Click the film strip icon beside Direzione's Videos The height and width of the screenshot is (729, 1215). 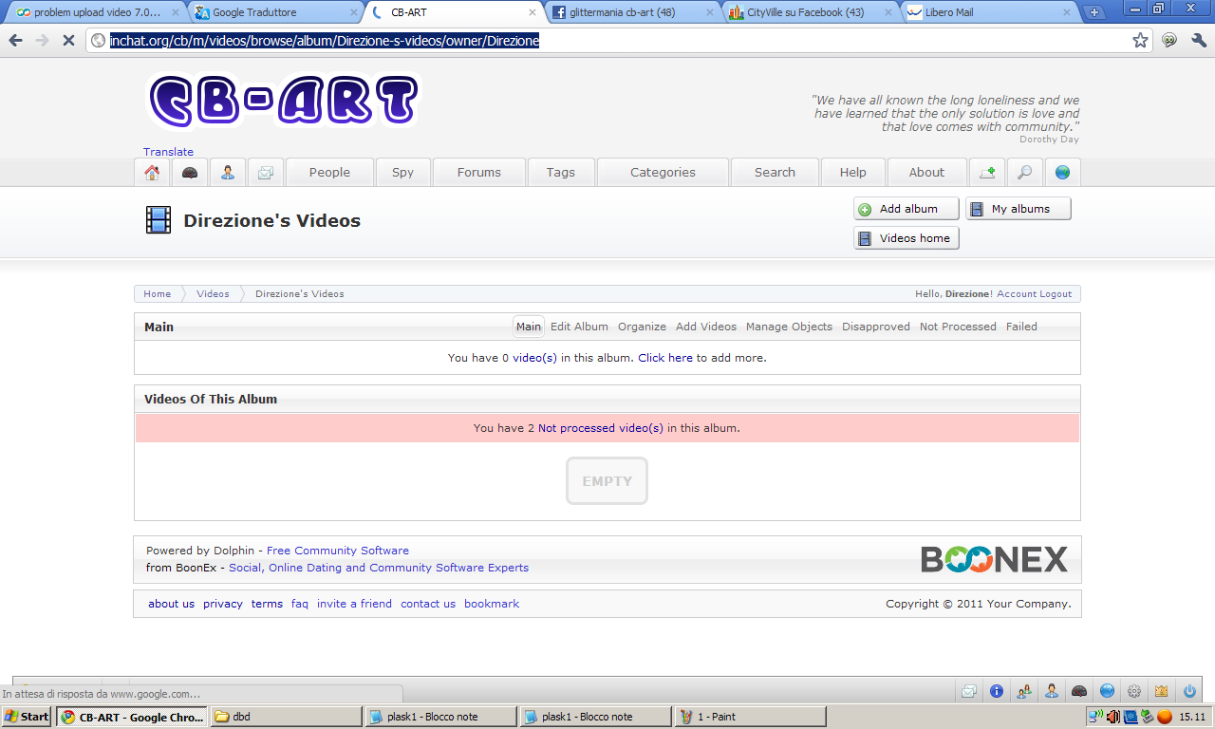(x=159, y=220)
